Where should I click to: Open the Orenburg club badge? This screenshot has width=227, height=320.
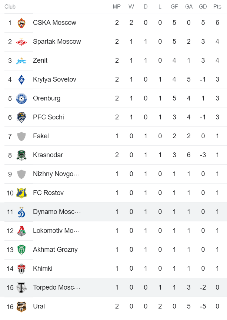(x=21, y=99)
